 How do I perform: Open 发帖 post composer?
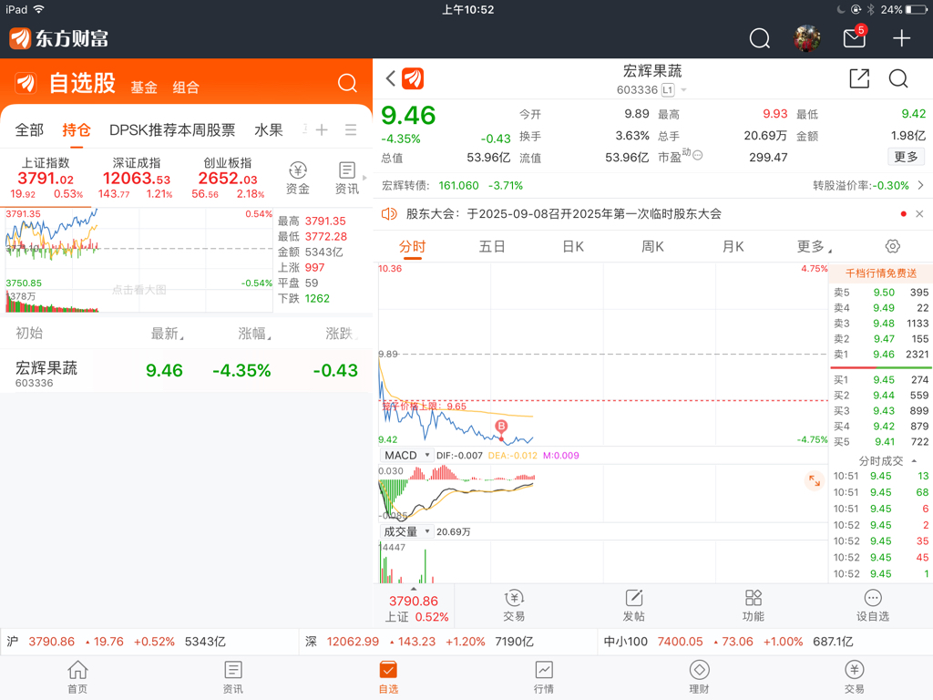(634, 605)
